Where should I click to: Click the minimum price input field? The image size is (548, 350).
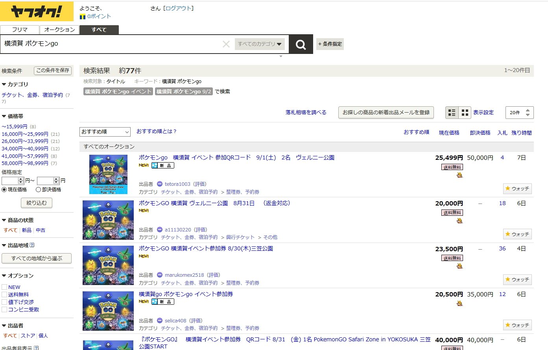(x=13, y=181)
